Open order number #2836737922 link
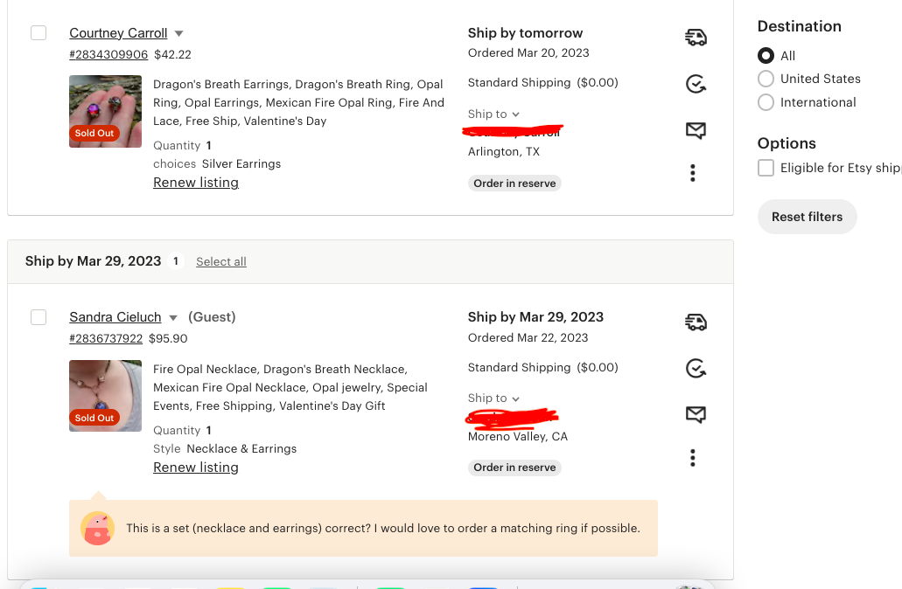This screenshot has height=589, width=902. tap(106, 338)
